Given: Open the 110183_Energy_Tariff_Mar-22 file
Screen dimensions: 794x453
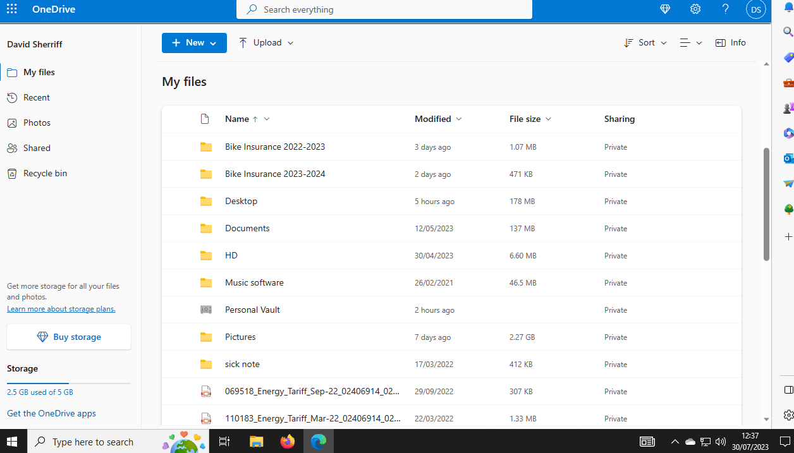Looking at the screenshot, I should [x=312, y=418].
